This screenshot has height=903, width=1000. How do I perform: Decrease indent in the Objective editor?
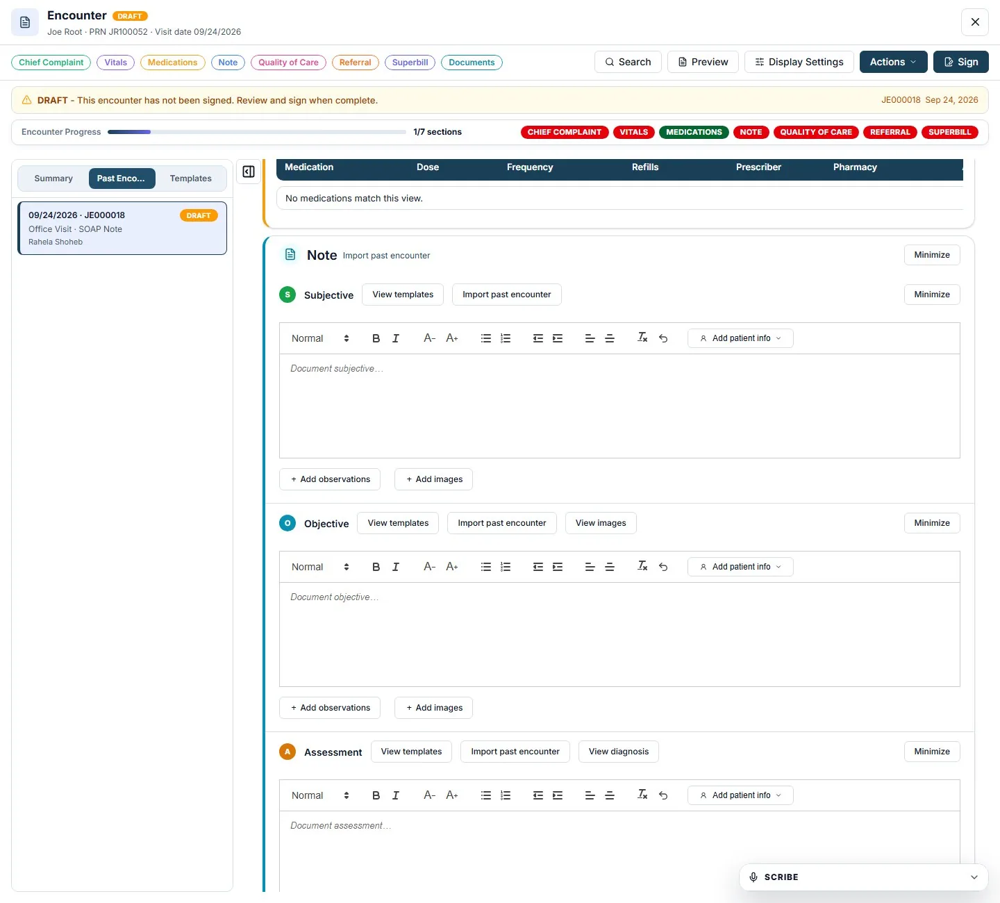click(x=538, y=567)
